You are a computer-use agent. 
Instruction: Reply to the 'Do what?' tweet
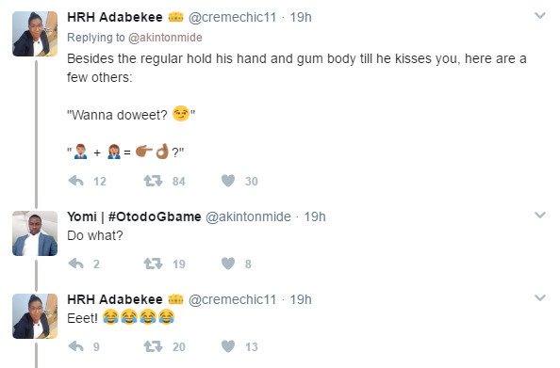point(75,264)
